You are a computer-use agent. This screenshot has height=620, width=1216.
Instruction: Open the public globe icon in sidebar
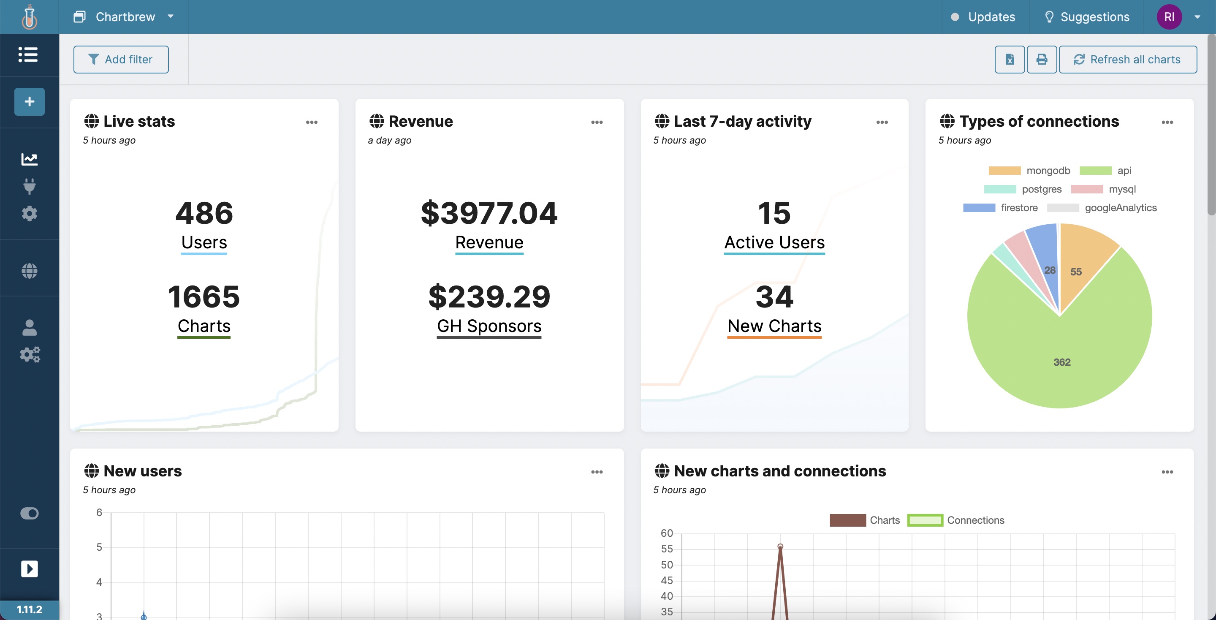pyautogui.click(x=29, y=271)
